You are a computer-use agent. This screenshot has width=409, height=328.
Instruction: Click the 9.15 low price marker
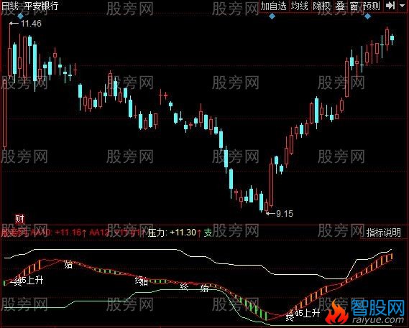[x=280, y=214]
